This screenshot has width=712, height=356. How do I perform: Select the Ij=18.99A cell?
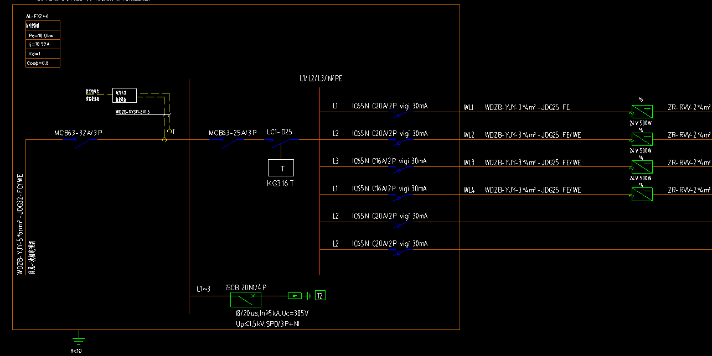coord(43,44)
